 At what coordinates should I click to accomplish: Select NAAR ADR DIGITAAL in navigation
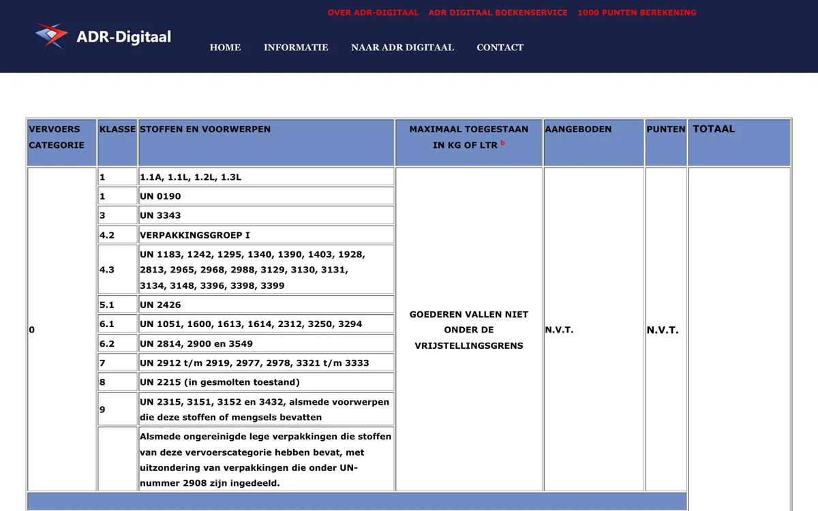coord(402,47)
